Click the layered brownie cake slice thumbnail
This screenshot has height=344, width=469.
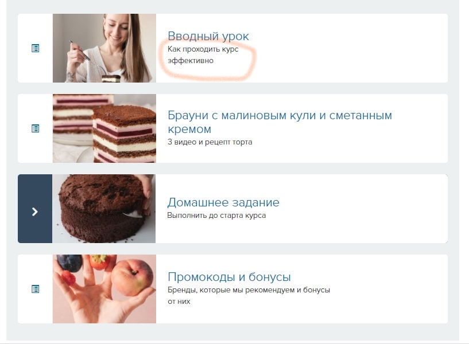(x=104, y=128)
